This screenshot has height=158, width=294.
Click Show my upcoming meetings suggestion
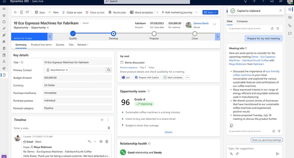266,140
